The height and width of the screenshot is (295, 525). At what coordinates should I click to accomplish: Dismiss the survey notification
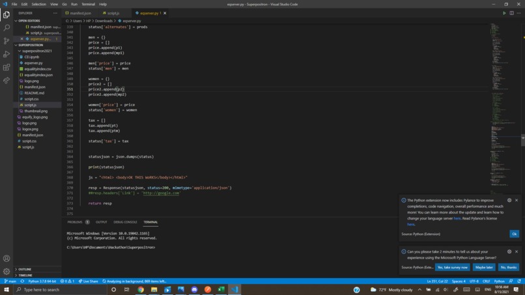517,251
